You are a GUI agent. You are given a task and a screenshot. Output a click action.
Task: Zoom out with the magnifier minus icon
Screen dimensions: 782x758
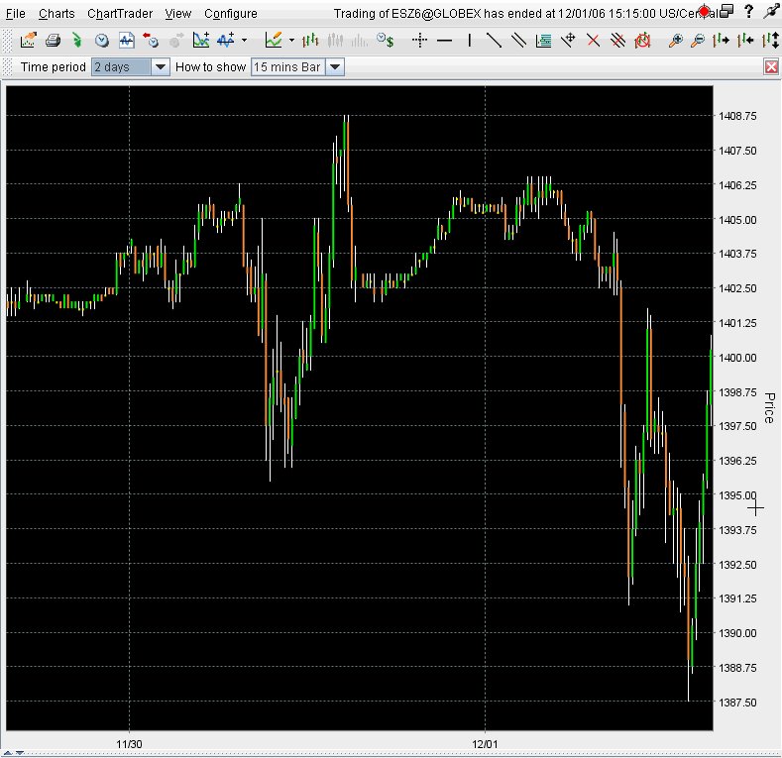point(698,40)
